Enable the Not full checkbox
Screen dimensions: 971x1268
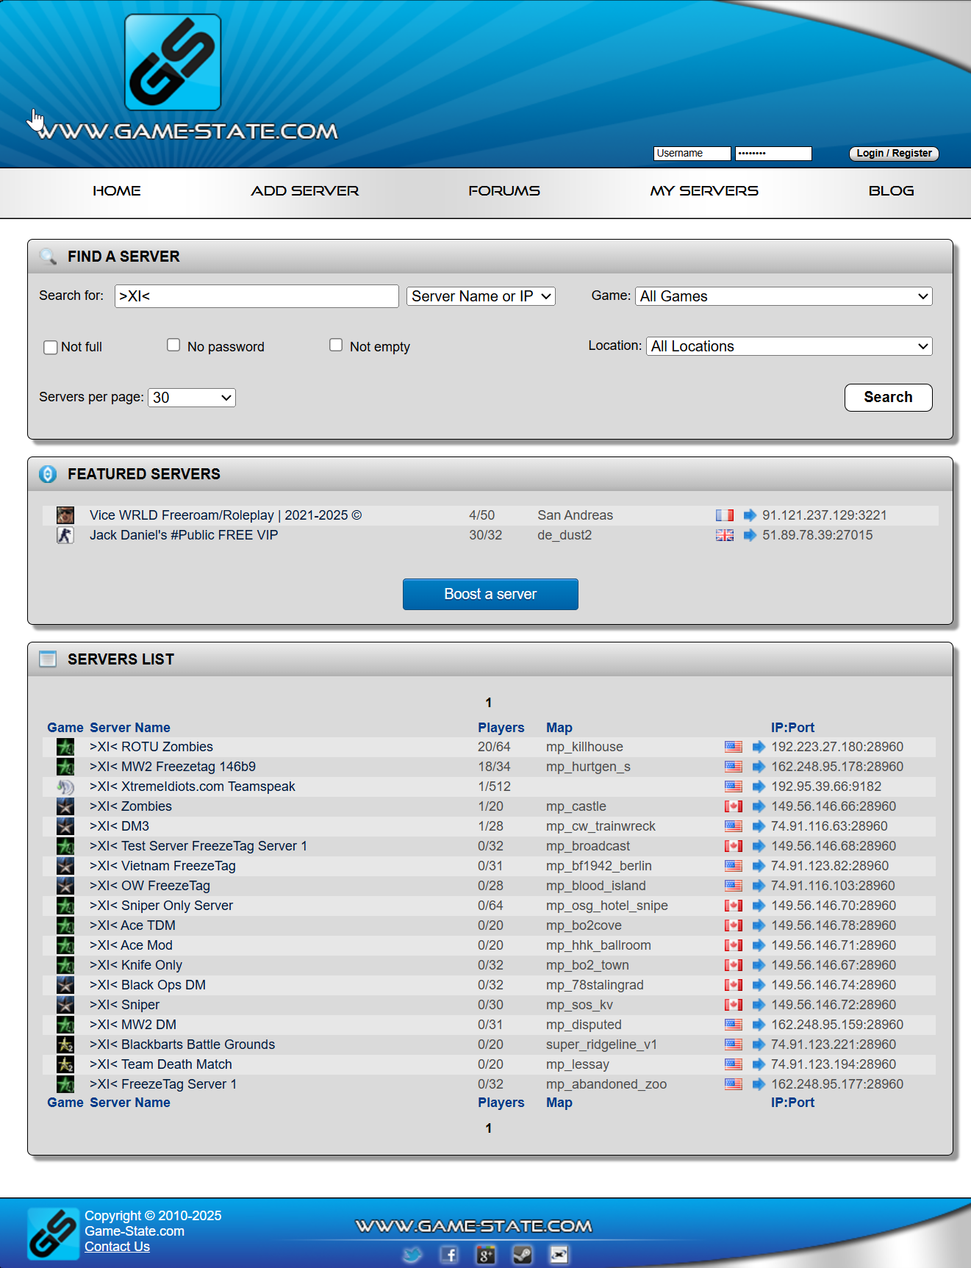point(51,347)
